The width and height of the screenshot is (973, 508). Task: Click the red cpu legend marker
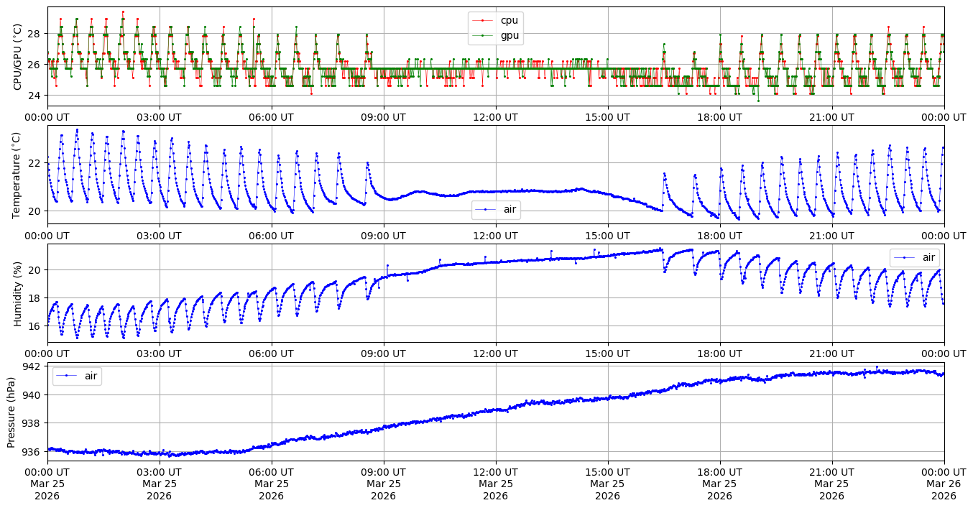click(x=484, y=20)
